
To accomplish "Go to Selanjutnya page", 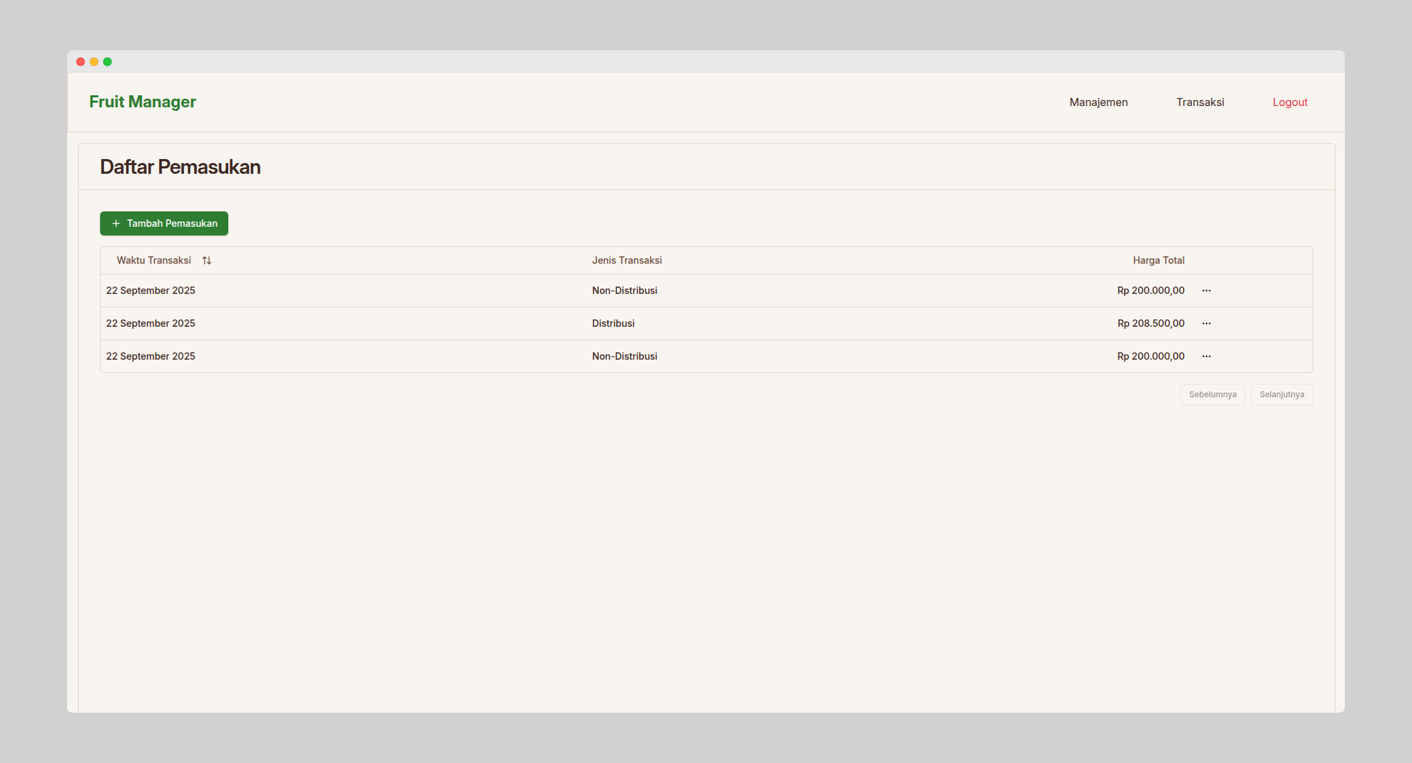I will pos(1281,395).
